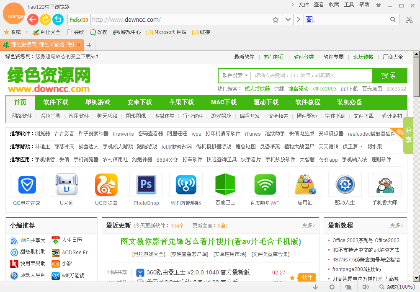Bookmark page with star in address bar
The image size is (420, 292).
click(x=275, y=20)
